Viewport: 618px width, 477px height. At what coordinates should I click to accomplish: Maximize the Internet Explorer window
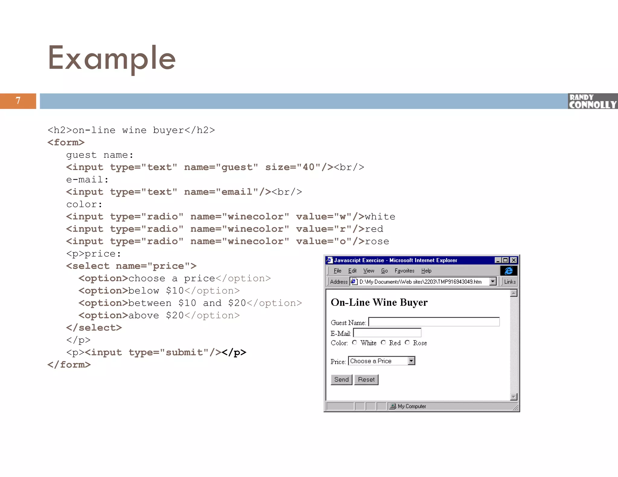[506, 260]
